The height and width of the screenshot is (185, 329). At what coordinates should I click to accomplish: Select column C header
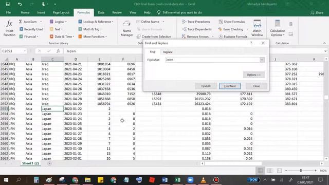[52, 59]
